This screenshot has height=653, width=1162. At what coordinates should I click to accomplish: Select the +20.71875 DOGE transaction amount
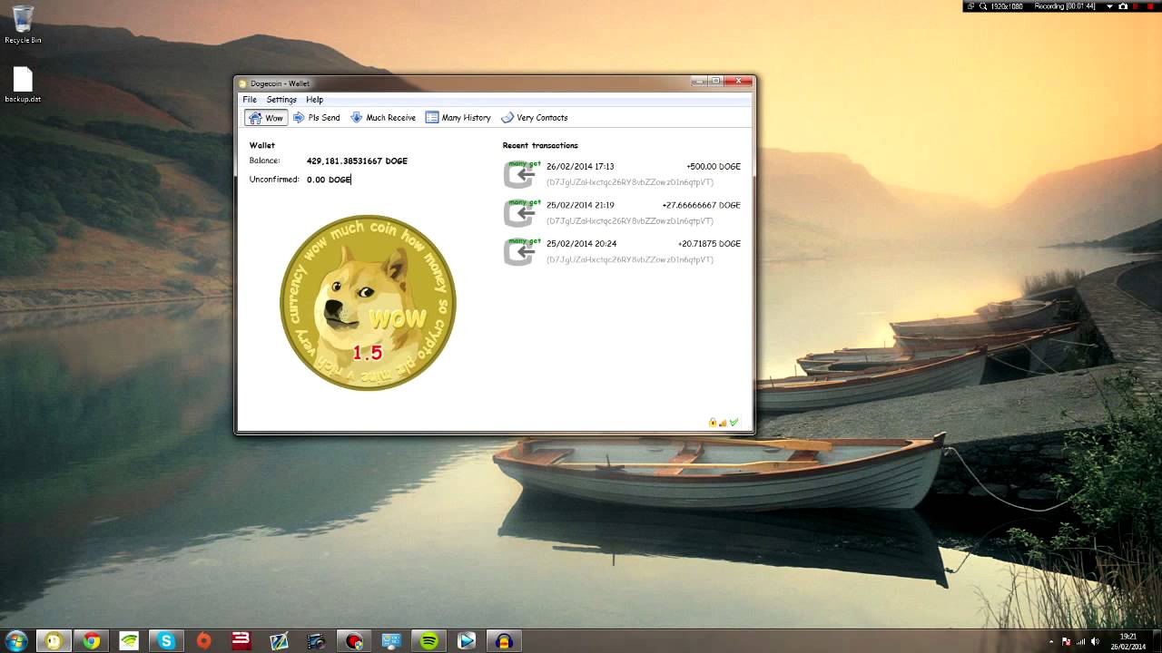709,244
